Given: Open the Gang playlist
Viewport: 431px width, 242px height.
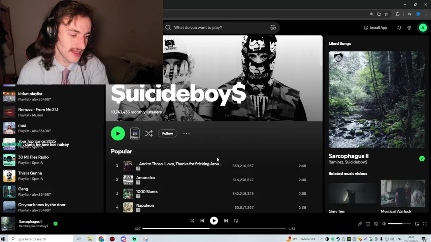Looking at the screenshot, I should pyautogui.click(x=54, y=192).
